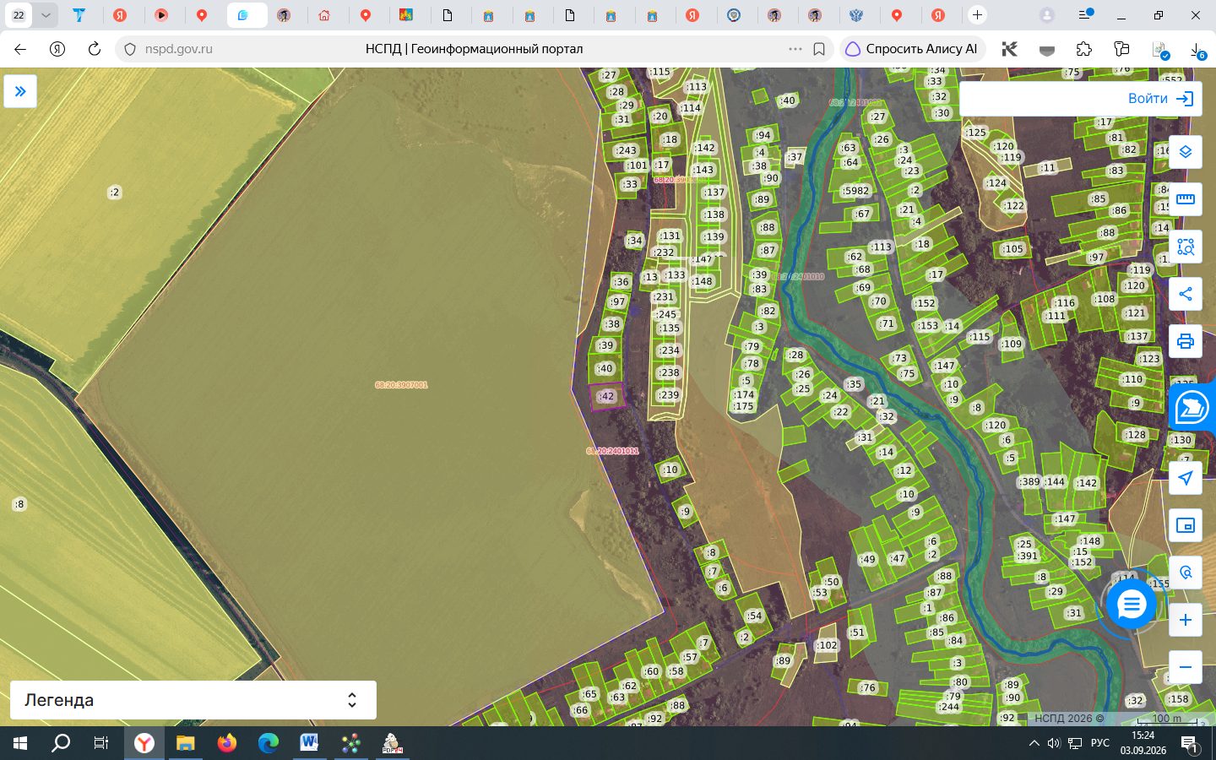Viewport: 1216px width, 760px height.
Task: Share the current map view
Action: (x=1186, y=294)
